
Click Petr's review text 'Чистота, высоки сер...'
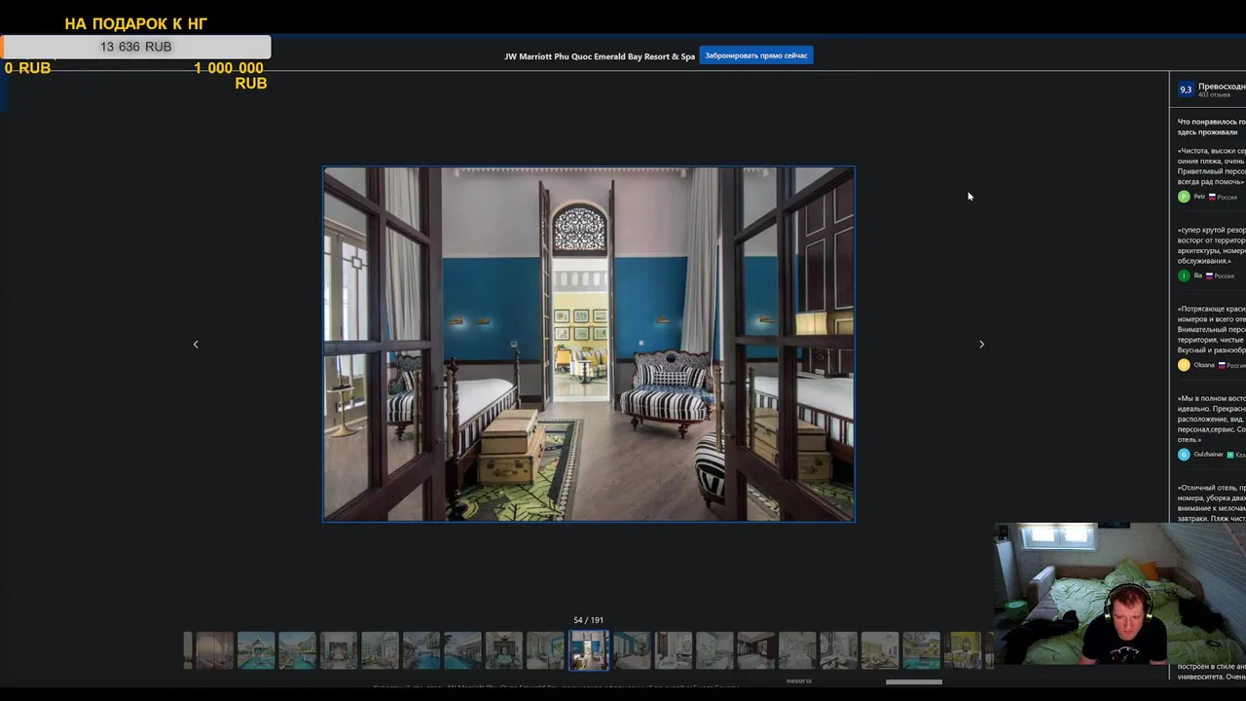[1212, 166]
